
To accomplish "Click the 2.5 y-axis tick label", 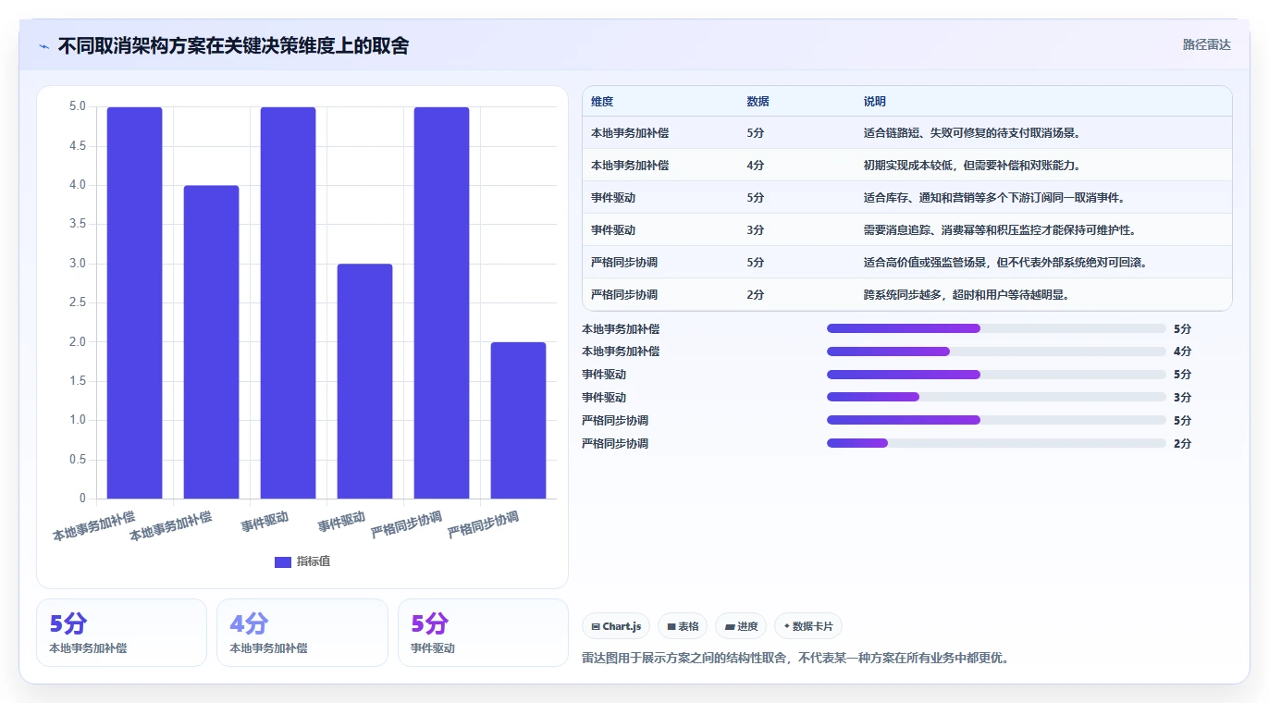I will (x=78, y=302).
